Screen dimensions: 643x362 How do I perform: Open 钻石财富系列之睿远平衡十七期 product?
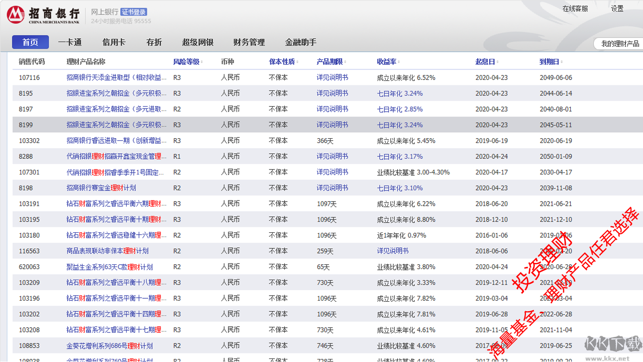click(117, 330)
